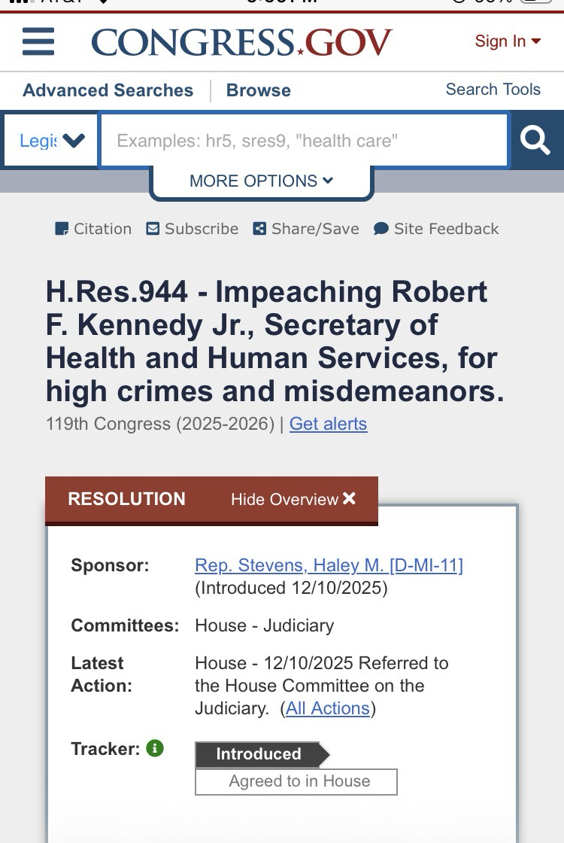Hide the resolution overview panel
Viewport: 564px width, 843px height.
293,499
